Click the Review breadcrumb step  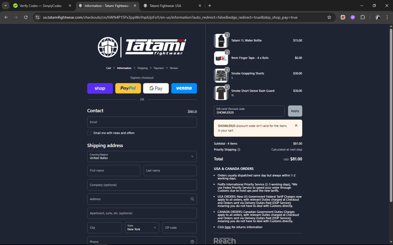click(174, 68)
